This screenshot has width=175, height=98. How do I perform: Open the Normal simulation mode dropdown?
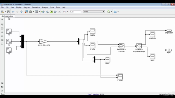[94, 12]
